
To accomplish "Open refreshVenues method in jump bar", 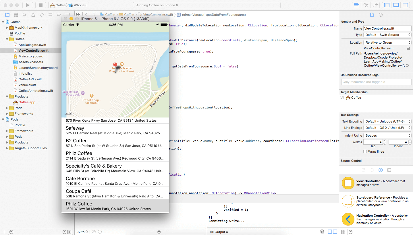I will (x=211, y=15).
